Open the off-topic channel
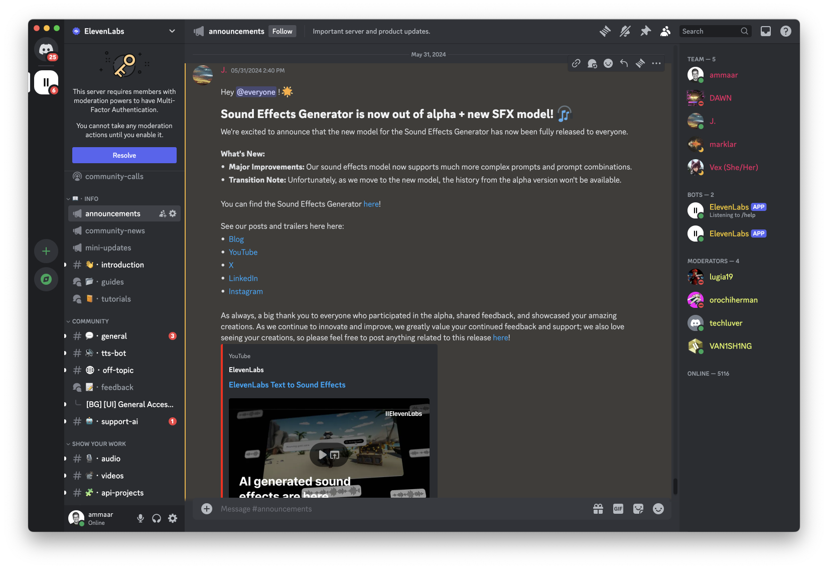Screen dimensions: 828x569 click(x=124, y=371)
